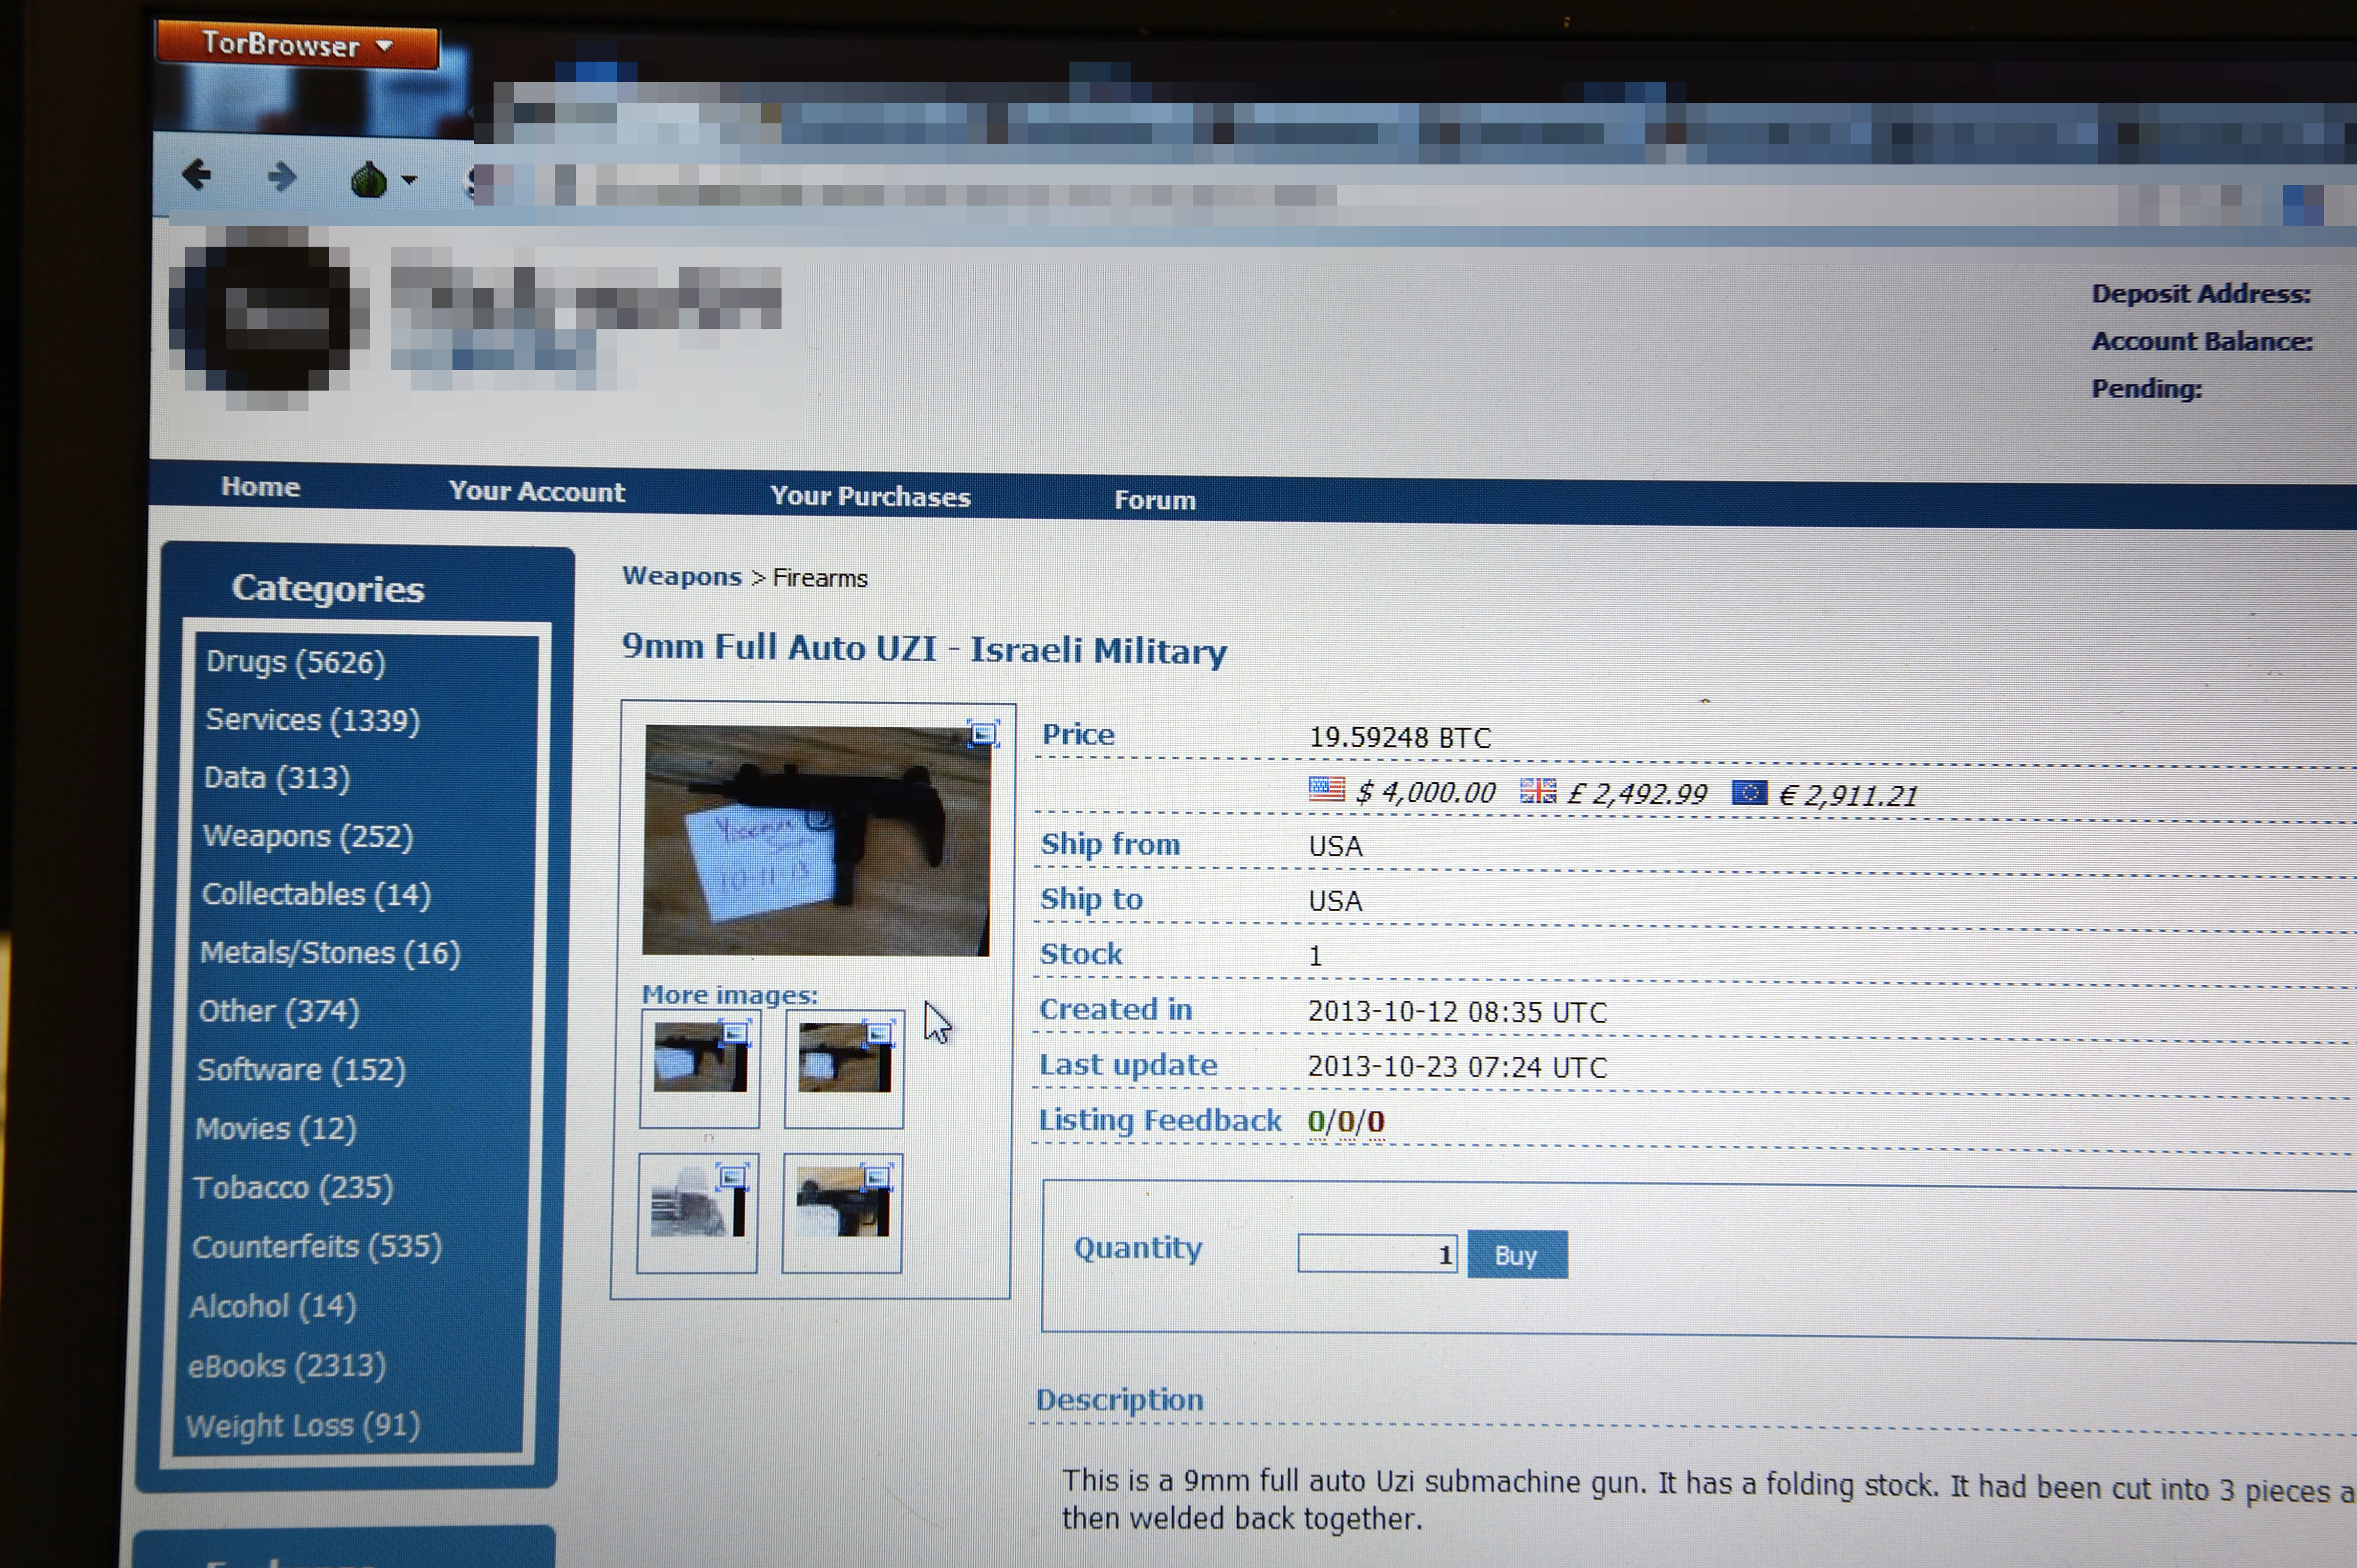2357x1568 pixels.
Task: Select the Software (152) category
Action: pyautogui.click(x=301, y=1070)
